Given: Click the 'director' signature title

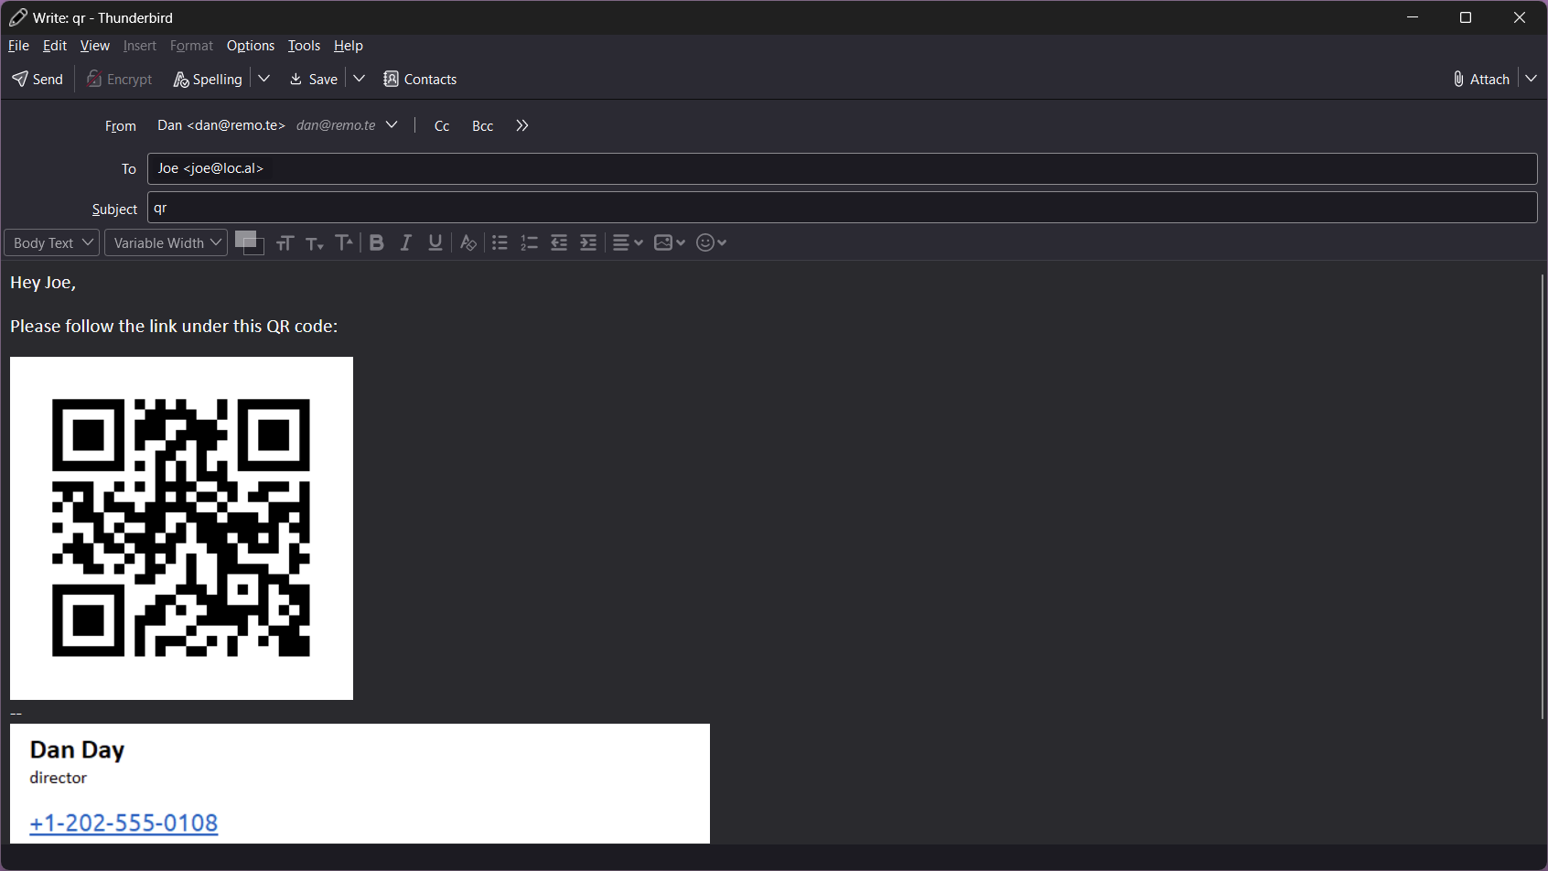Looking at the screenshot, I should [58, 778].
